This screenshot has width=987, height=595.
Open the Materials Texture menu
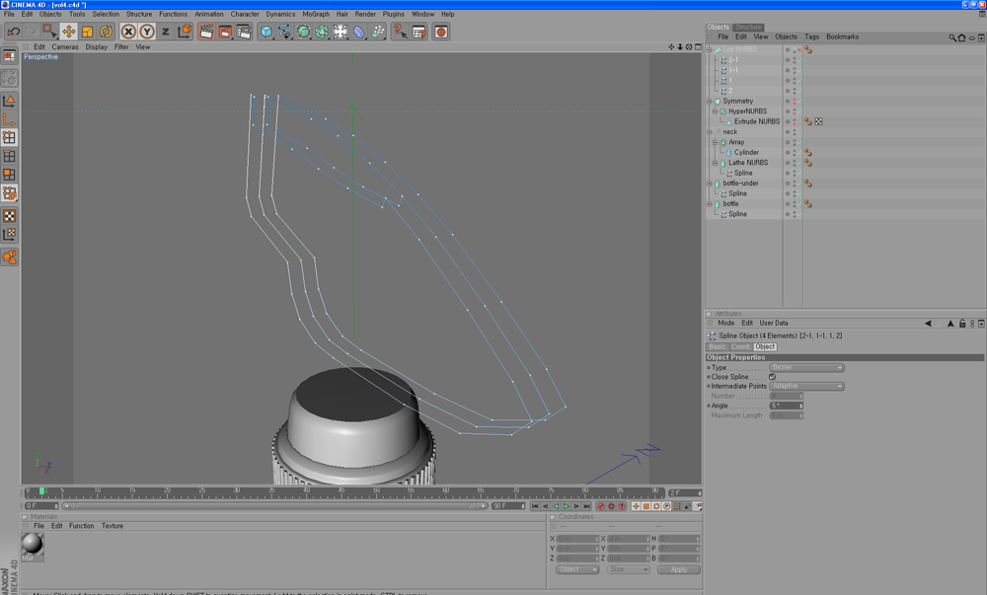click(113, 526)
